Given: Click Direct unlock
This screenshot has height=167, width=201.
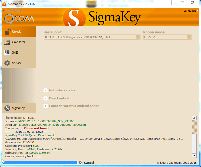Looking at the screenshot, I should click(59, 98).
